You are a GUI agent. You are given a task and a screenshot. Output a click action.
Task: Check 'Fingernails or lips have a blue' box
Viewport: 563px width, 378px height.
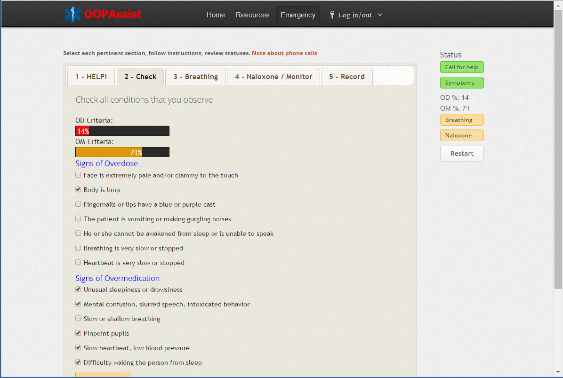(x=78, y=204)
